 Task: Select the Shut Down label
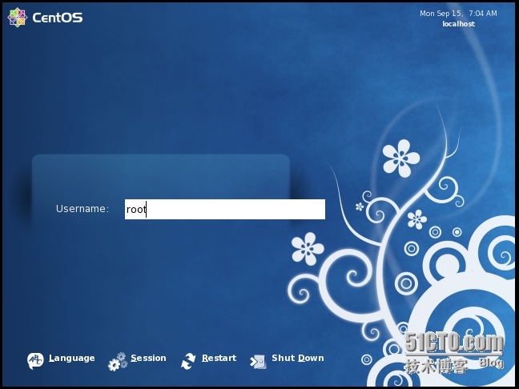coord(298,358)
